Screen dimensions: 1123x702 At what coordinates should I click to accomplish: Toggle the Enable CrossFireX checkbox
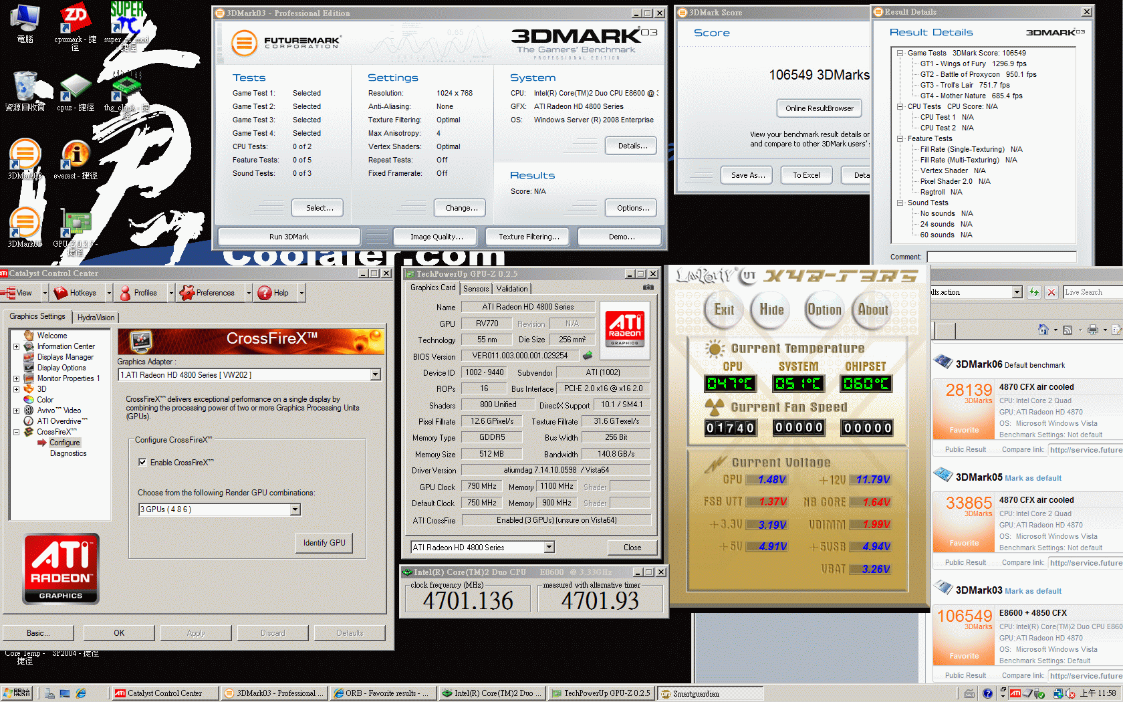coord(142,462)
